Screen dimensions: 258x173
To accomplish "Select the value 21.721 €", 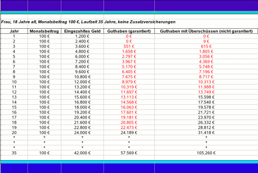I will [x=206, y=112].
